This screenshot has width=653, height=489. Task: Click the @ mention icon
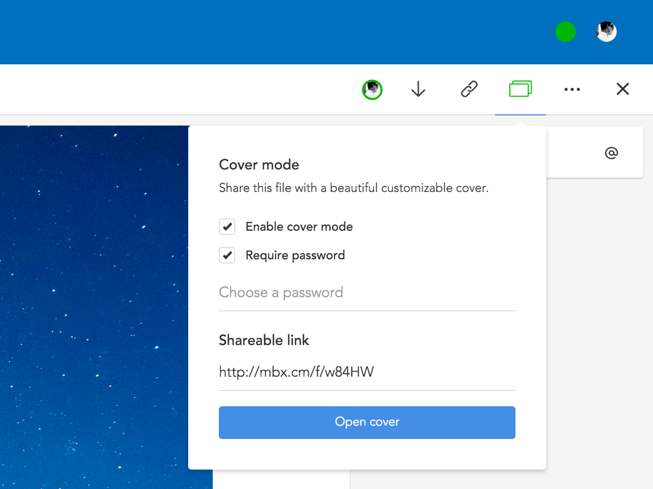(x=612, y=153)
